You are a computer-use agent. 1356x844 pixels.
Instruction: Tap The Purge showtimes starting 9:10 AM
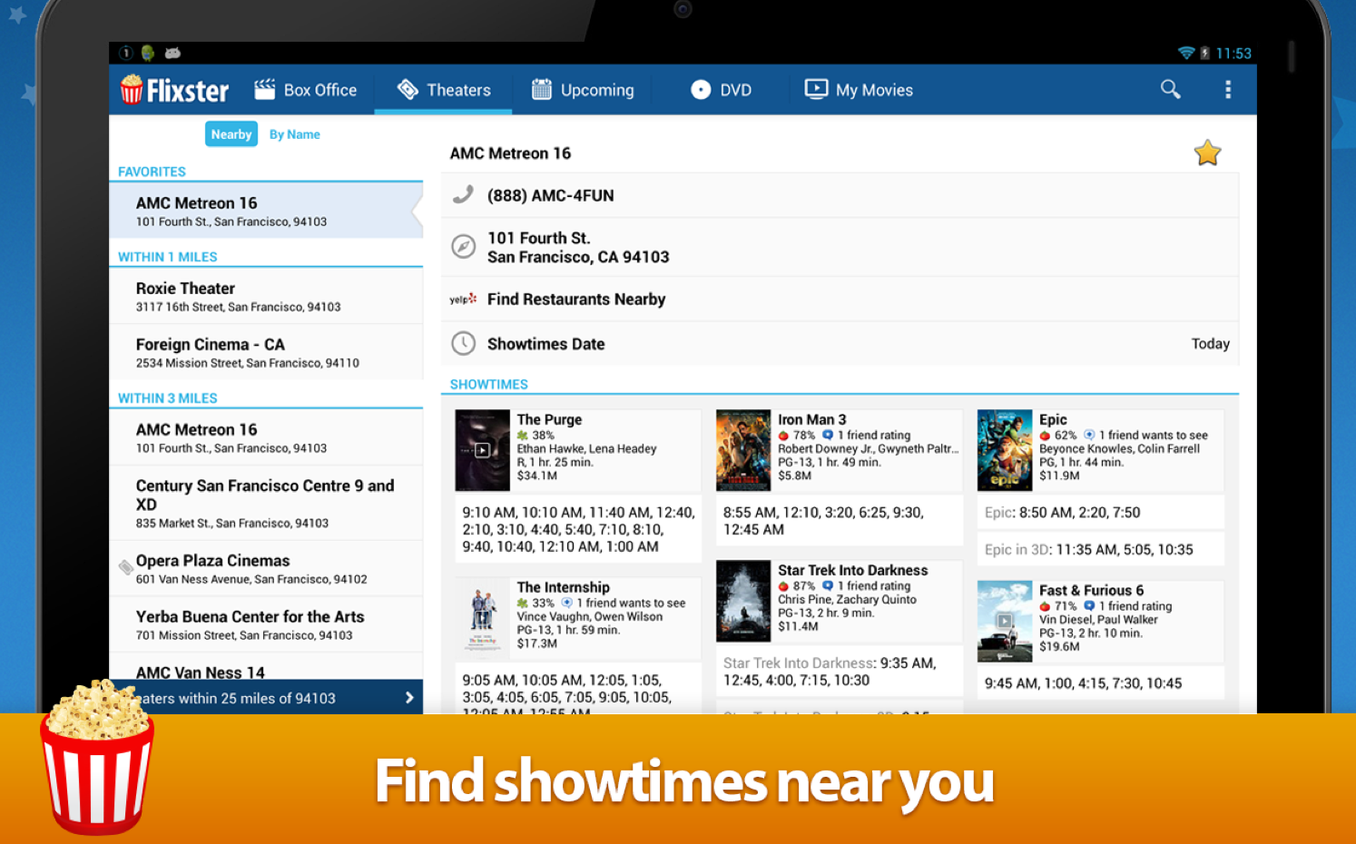click(578, 529)
